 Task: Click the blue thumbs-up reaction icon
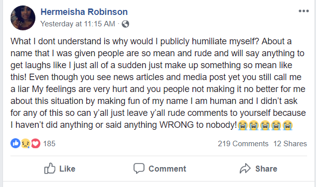pyautogui.click(x=15, y=143)
